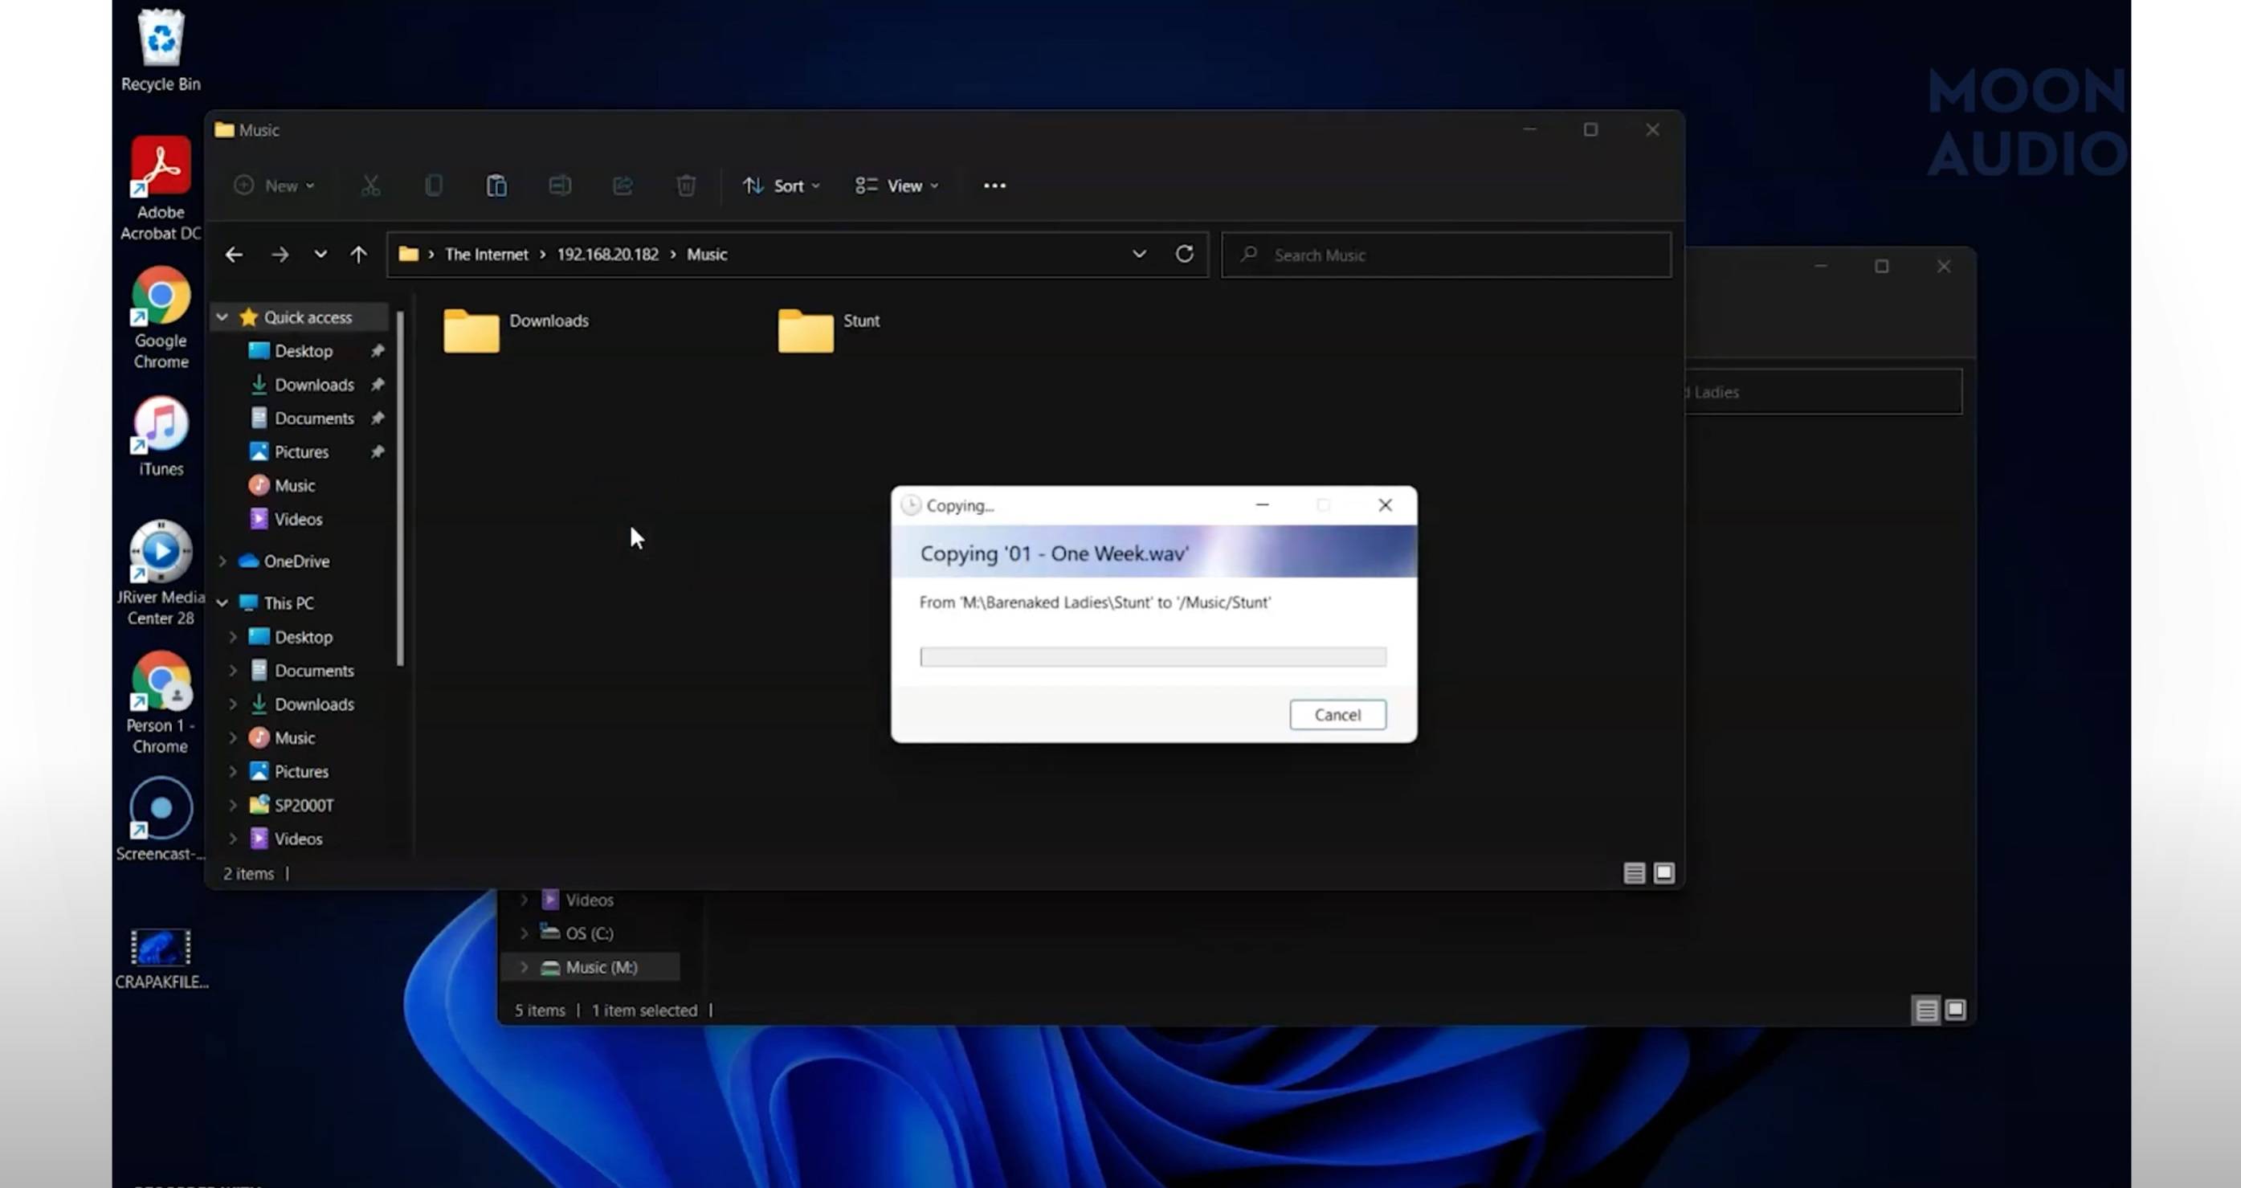Click the rear window's Ladies search field
This screenshot has height=1188, width=2241.
(1823, 392)
